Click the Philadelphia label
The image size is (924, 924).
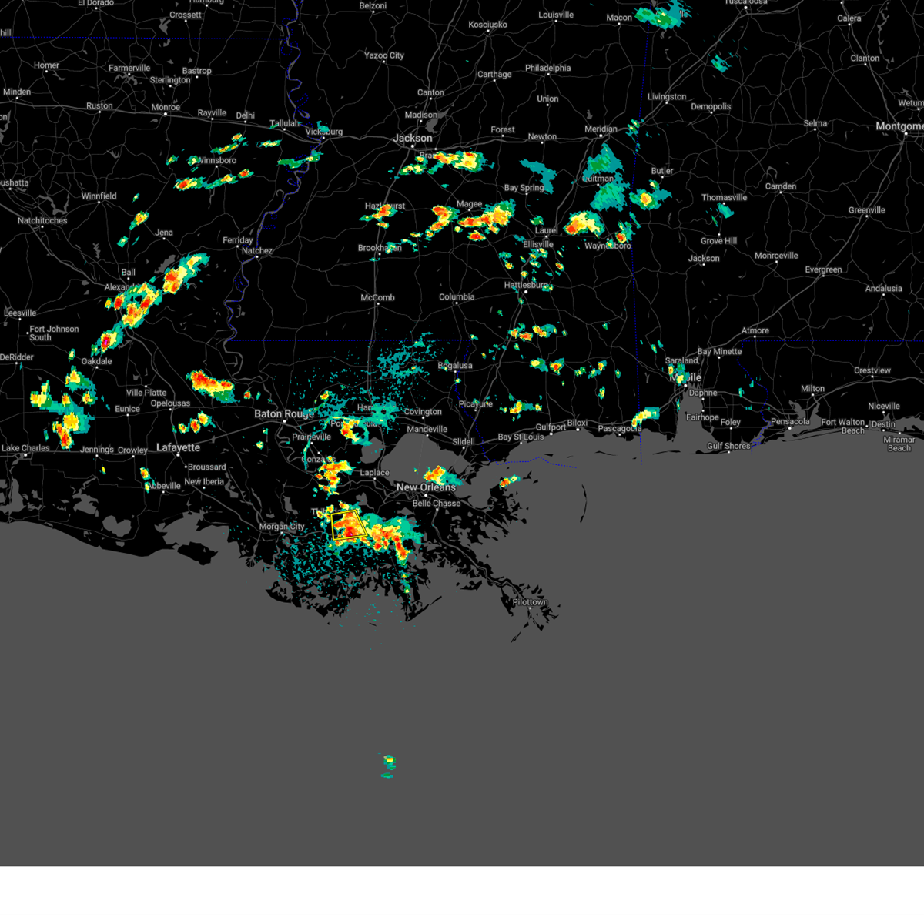click(548, 69)
